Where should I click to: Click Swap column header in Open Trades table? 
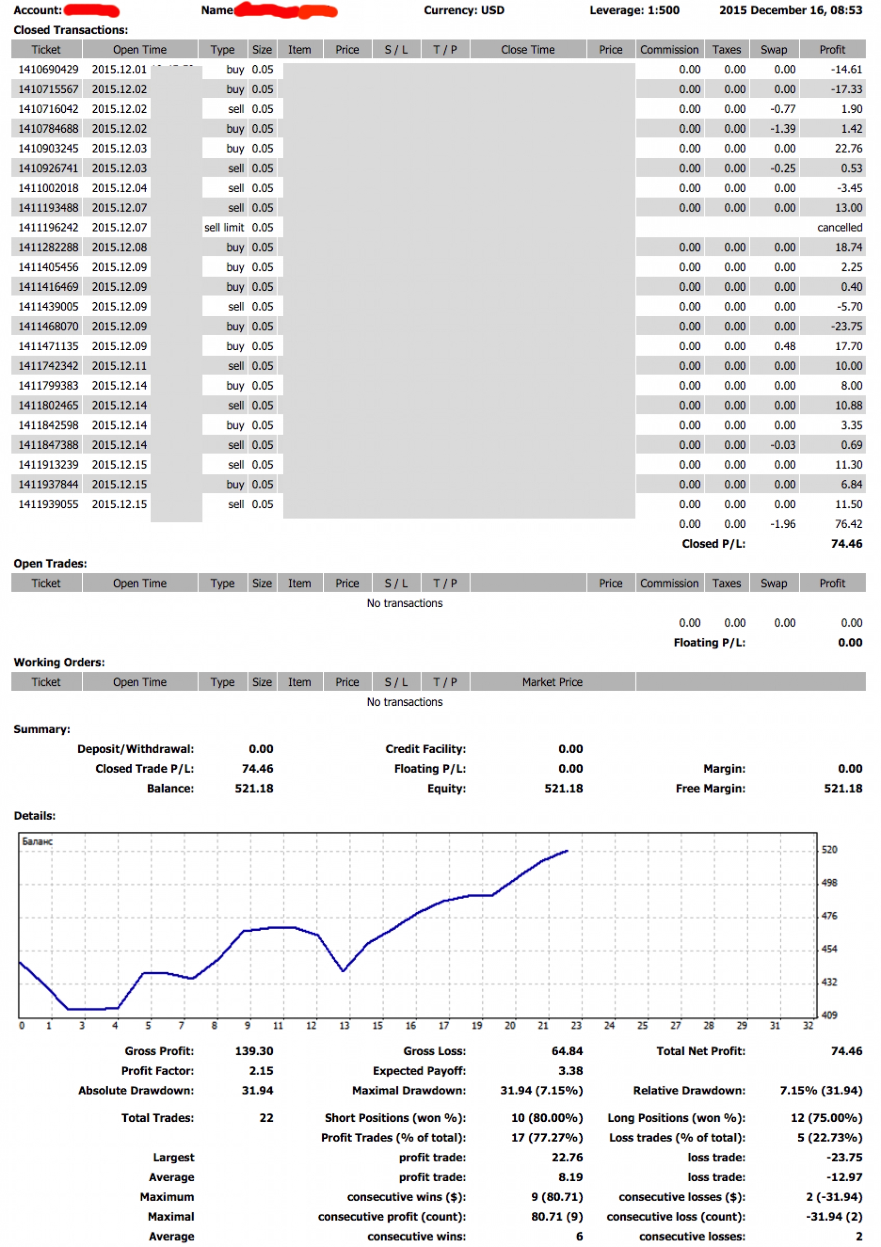point(773,583)
